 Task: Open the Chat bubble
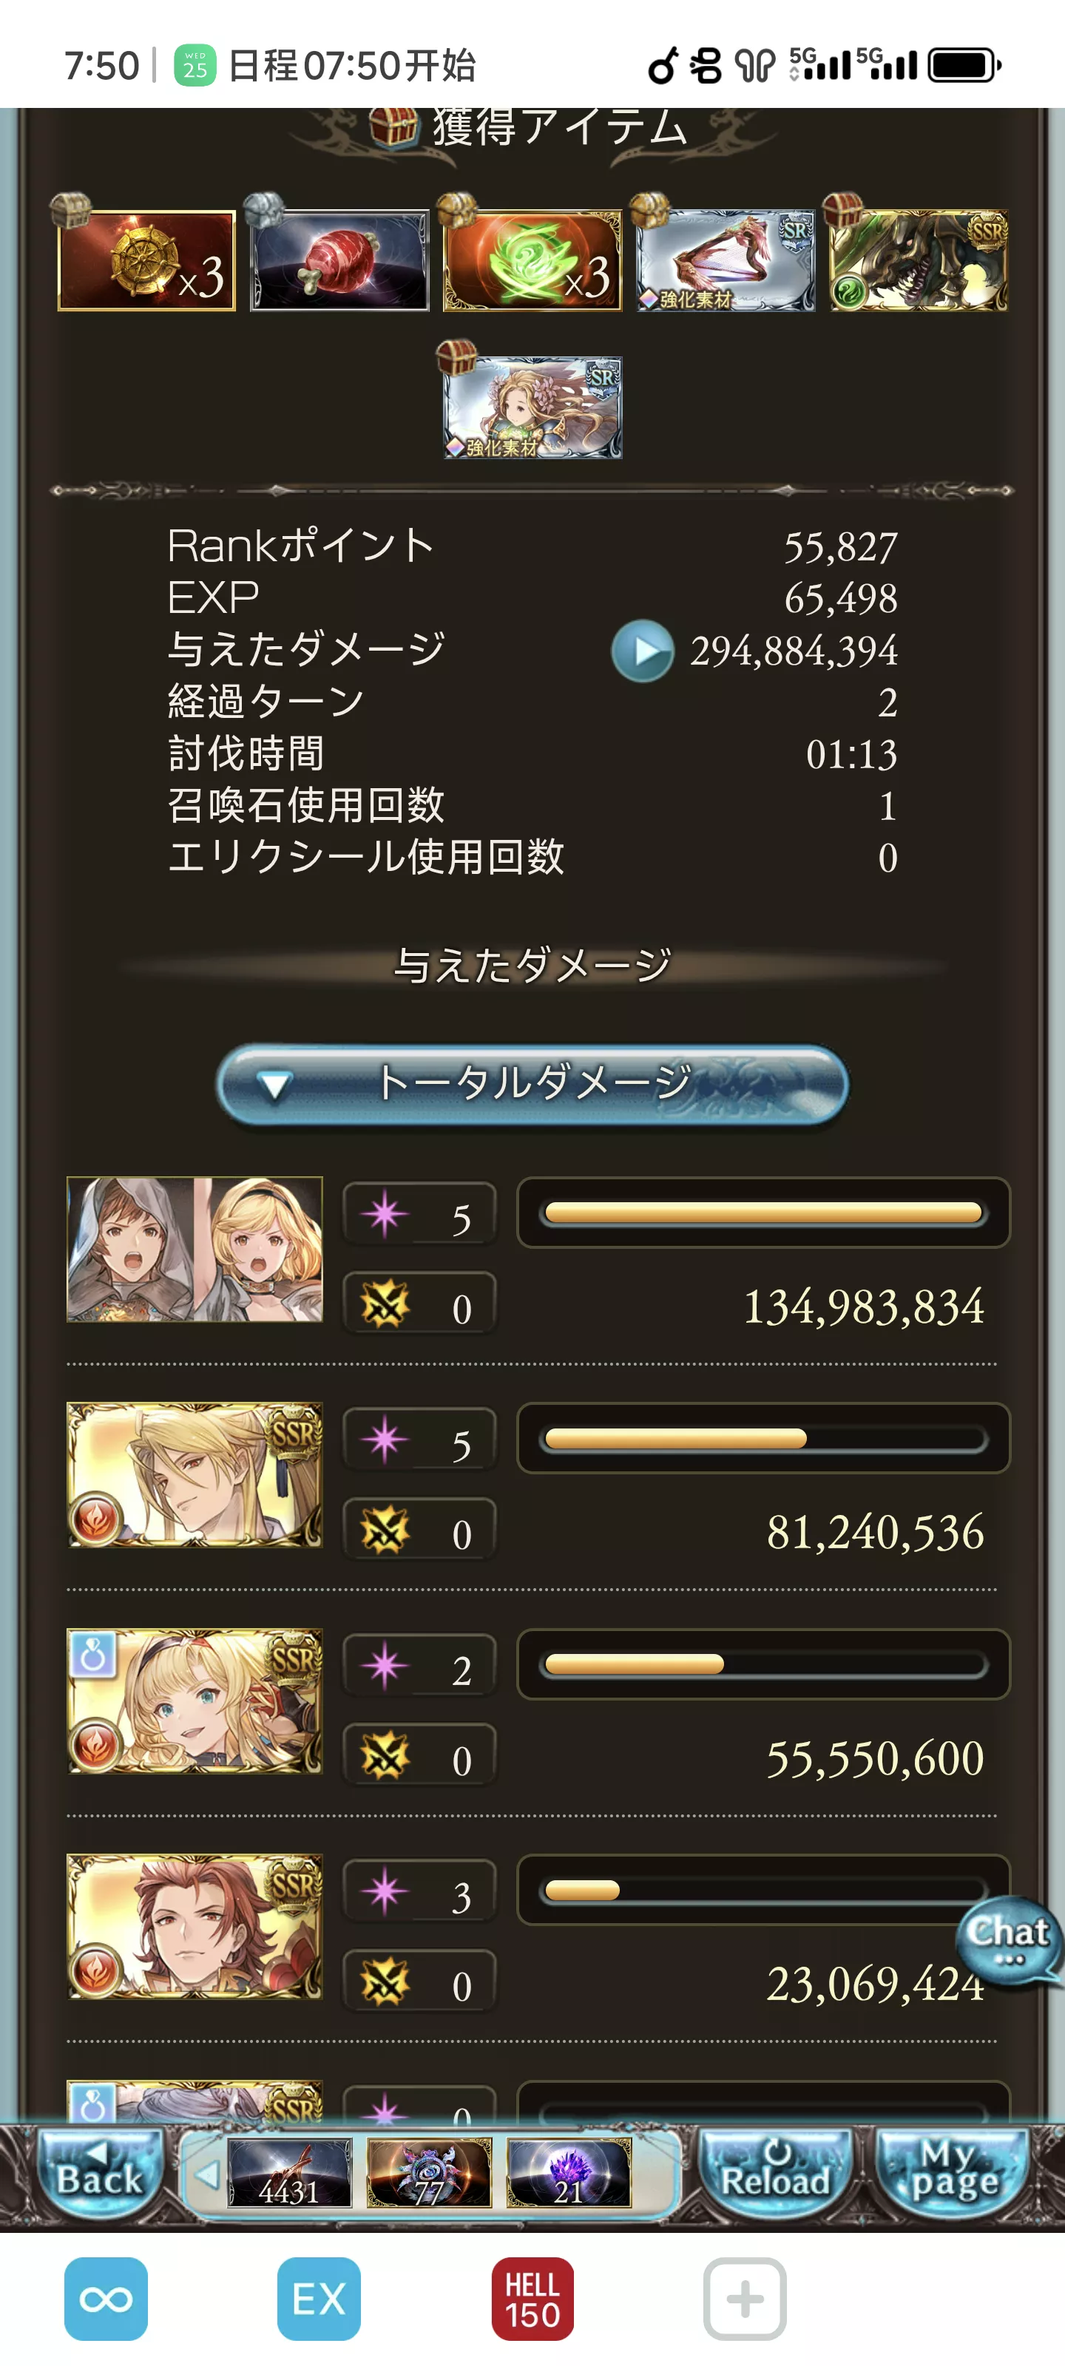pos(1007,1939)
